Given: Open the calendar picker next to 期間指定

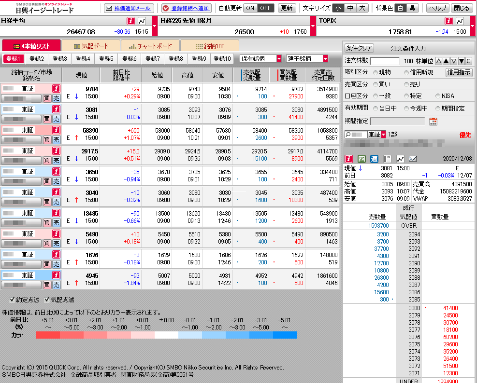Looking at the screenshot, I should pos(433,122).
